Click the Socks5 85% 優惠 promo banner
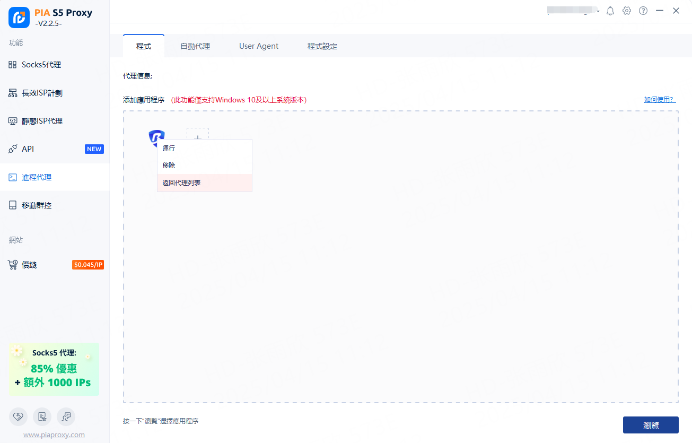 point(54,369)
